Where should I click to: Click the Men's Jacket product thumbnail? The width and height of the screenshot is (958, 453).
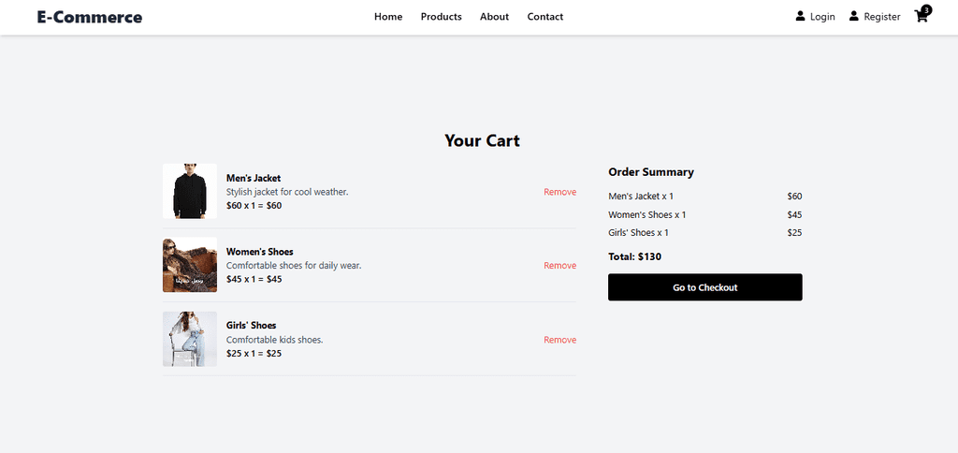[x=190, y=191]
